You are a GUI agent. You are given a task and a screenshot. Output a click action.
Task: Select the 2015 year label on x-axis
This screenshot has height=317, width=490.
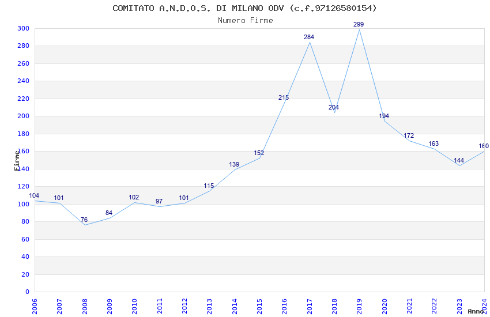click(259, 307)
